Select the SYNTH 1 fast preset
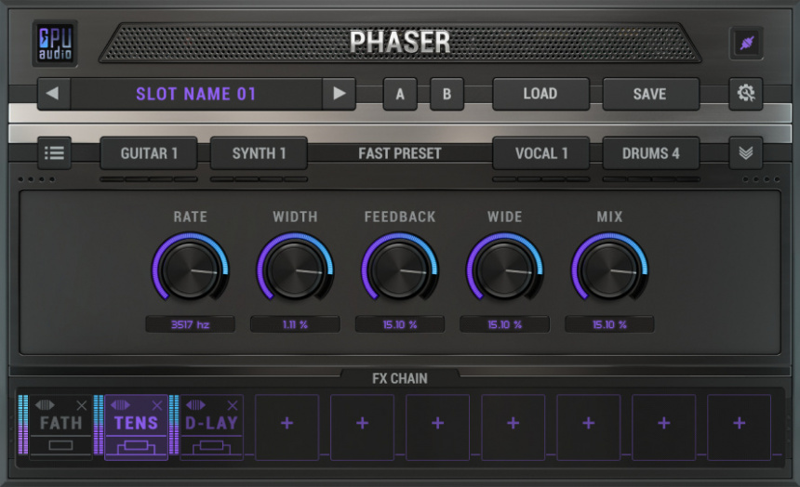 [259, 153]
